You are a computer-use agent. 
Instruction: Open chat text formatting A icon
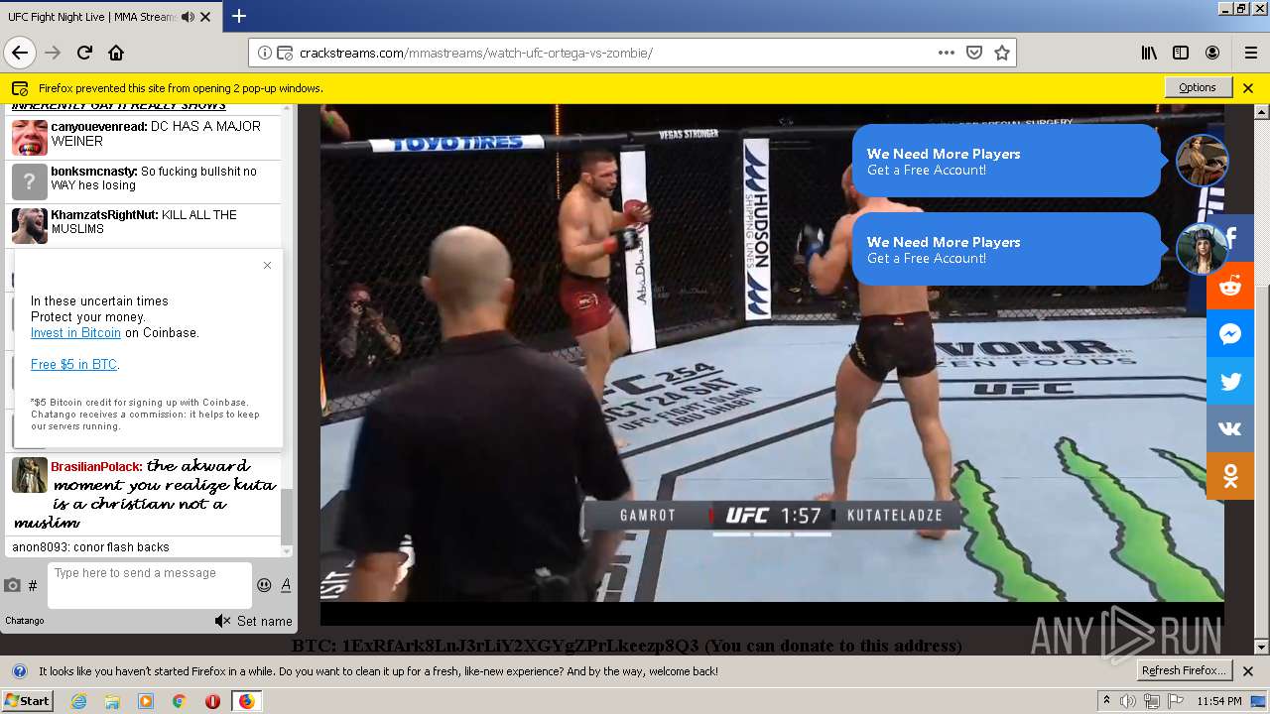coord(286,585)
